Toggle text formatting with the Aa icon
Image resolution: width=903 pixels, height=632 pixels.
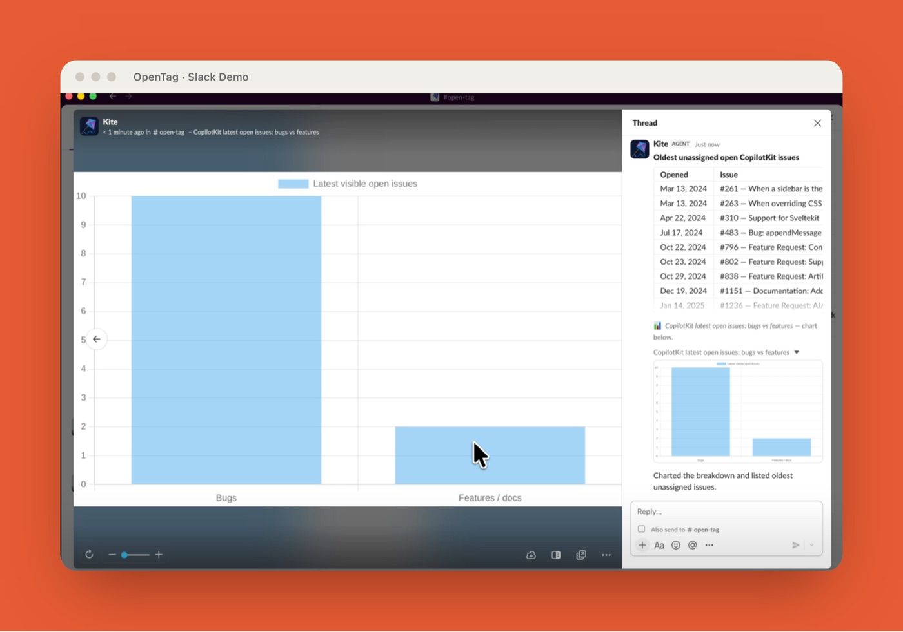pos(659,545)
